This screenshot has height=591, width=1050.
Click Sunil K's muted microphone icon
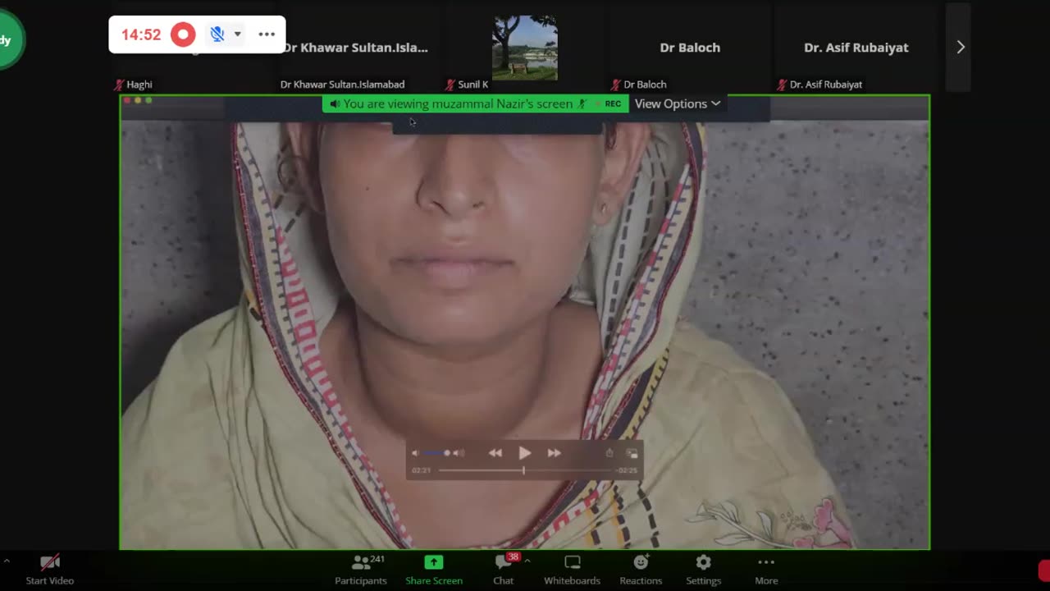(x=450, y=85)
